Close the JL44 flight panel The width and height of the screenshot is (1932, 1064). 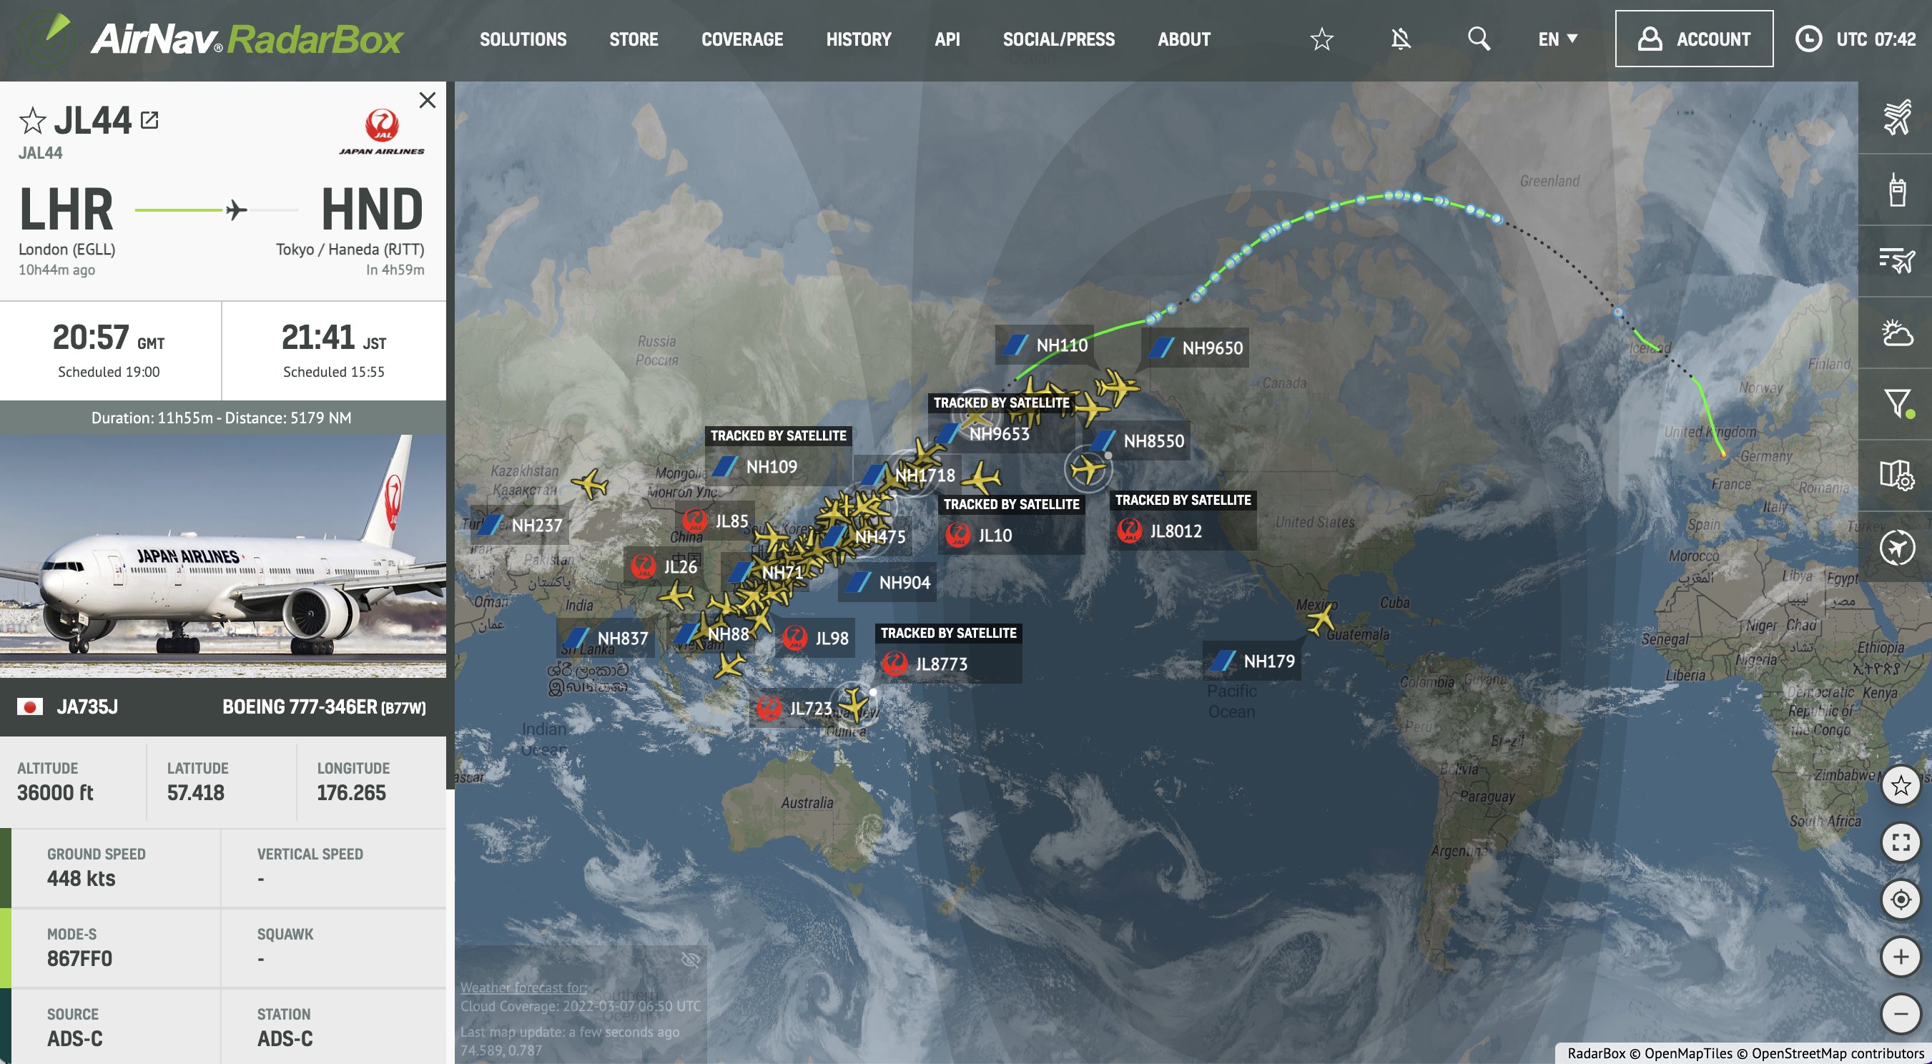click(x=428, y=101)
